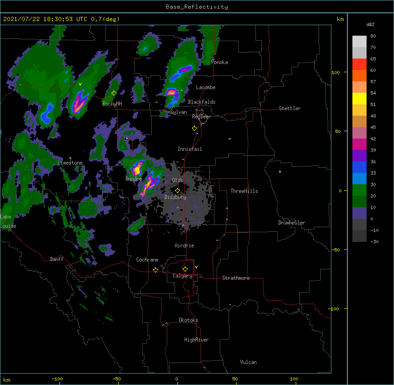Click the yellow diamond marker near Didsbury
The height and width of the screenshot is (385, 394).
178,190
